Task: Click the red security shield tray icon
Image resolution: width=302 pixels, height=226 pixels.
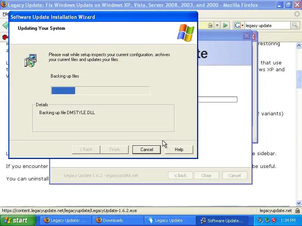Action: [274, 220]
